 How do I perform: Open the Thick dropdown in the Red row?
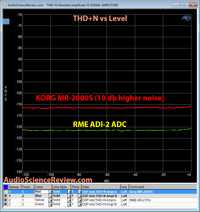(80, 192)
